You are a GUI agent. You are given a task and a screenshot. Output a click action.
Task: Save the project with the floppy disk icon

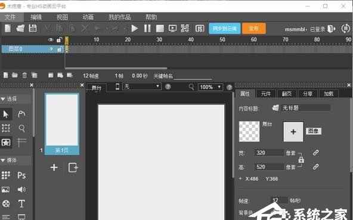33,29
